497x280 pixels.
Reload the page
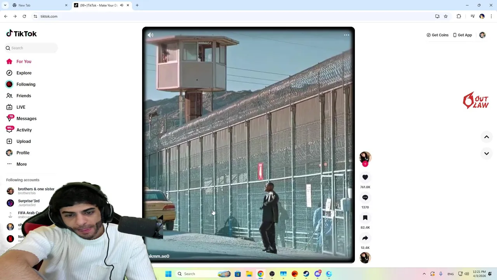24,16
